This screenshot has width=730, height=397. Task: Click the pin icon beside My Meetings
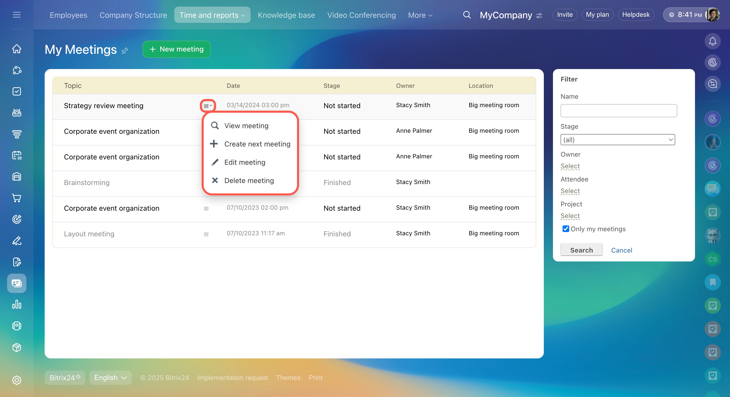point(125,51)
